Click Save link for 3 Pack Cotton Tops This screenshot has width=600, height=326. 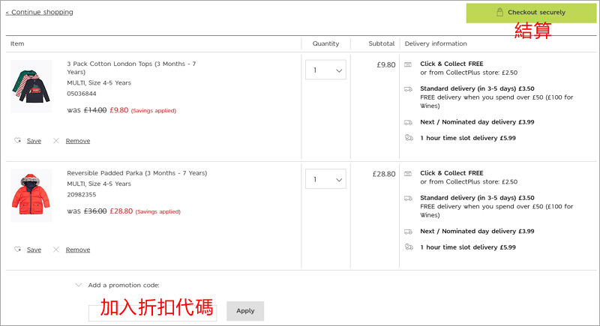point(34,141)
